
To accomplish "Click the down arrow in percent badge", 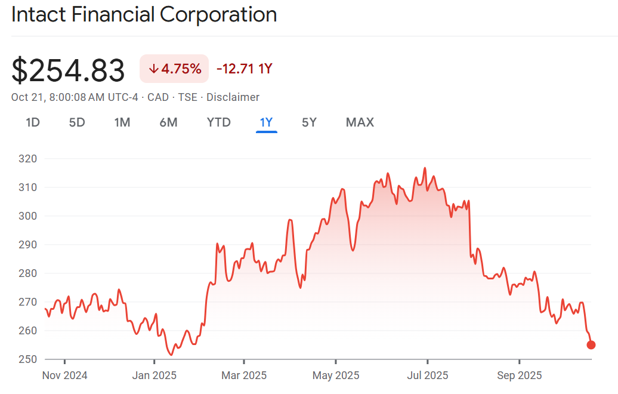I will [153, 69].
